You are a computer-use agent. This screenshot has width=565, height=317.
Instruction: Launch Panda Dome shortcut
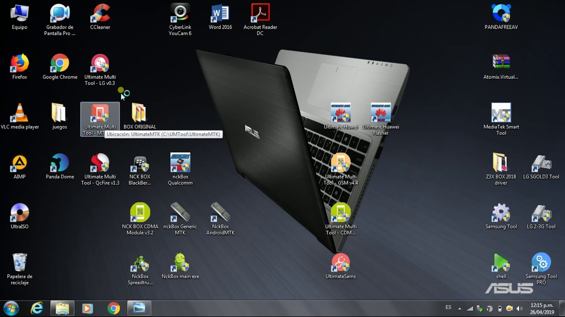pos(60,166)
